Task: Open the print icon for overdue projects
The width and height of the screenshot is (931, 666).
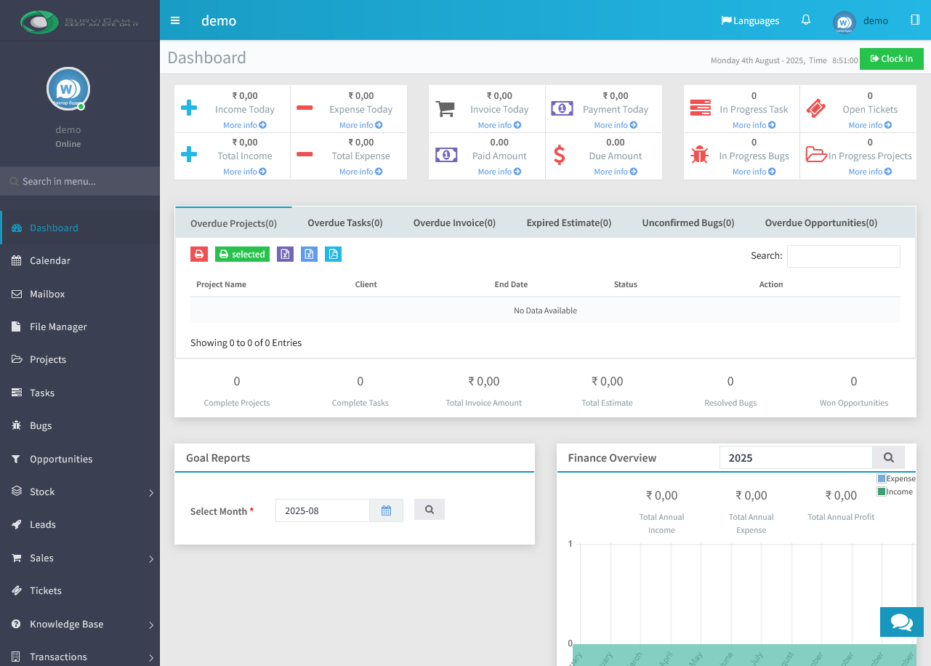Action: pyautogui.click(x=198, y=254)
